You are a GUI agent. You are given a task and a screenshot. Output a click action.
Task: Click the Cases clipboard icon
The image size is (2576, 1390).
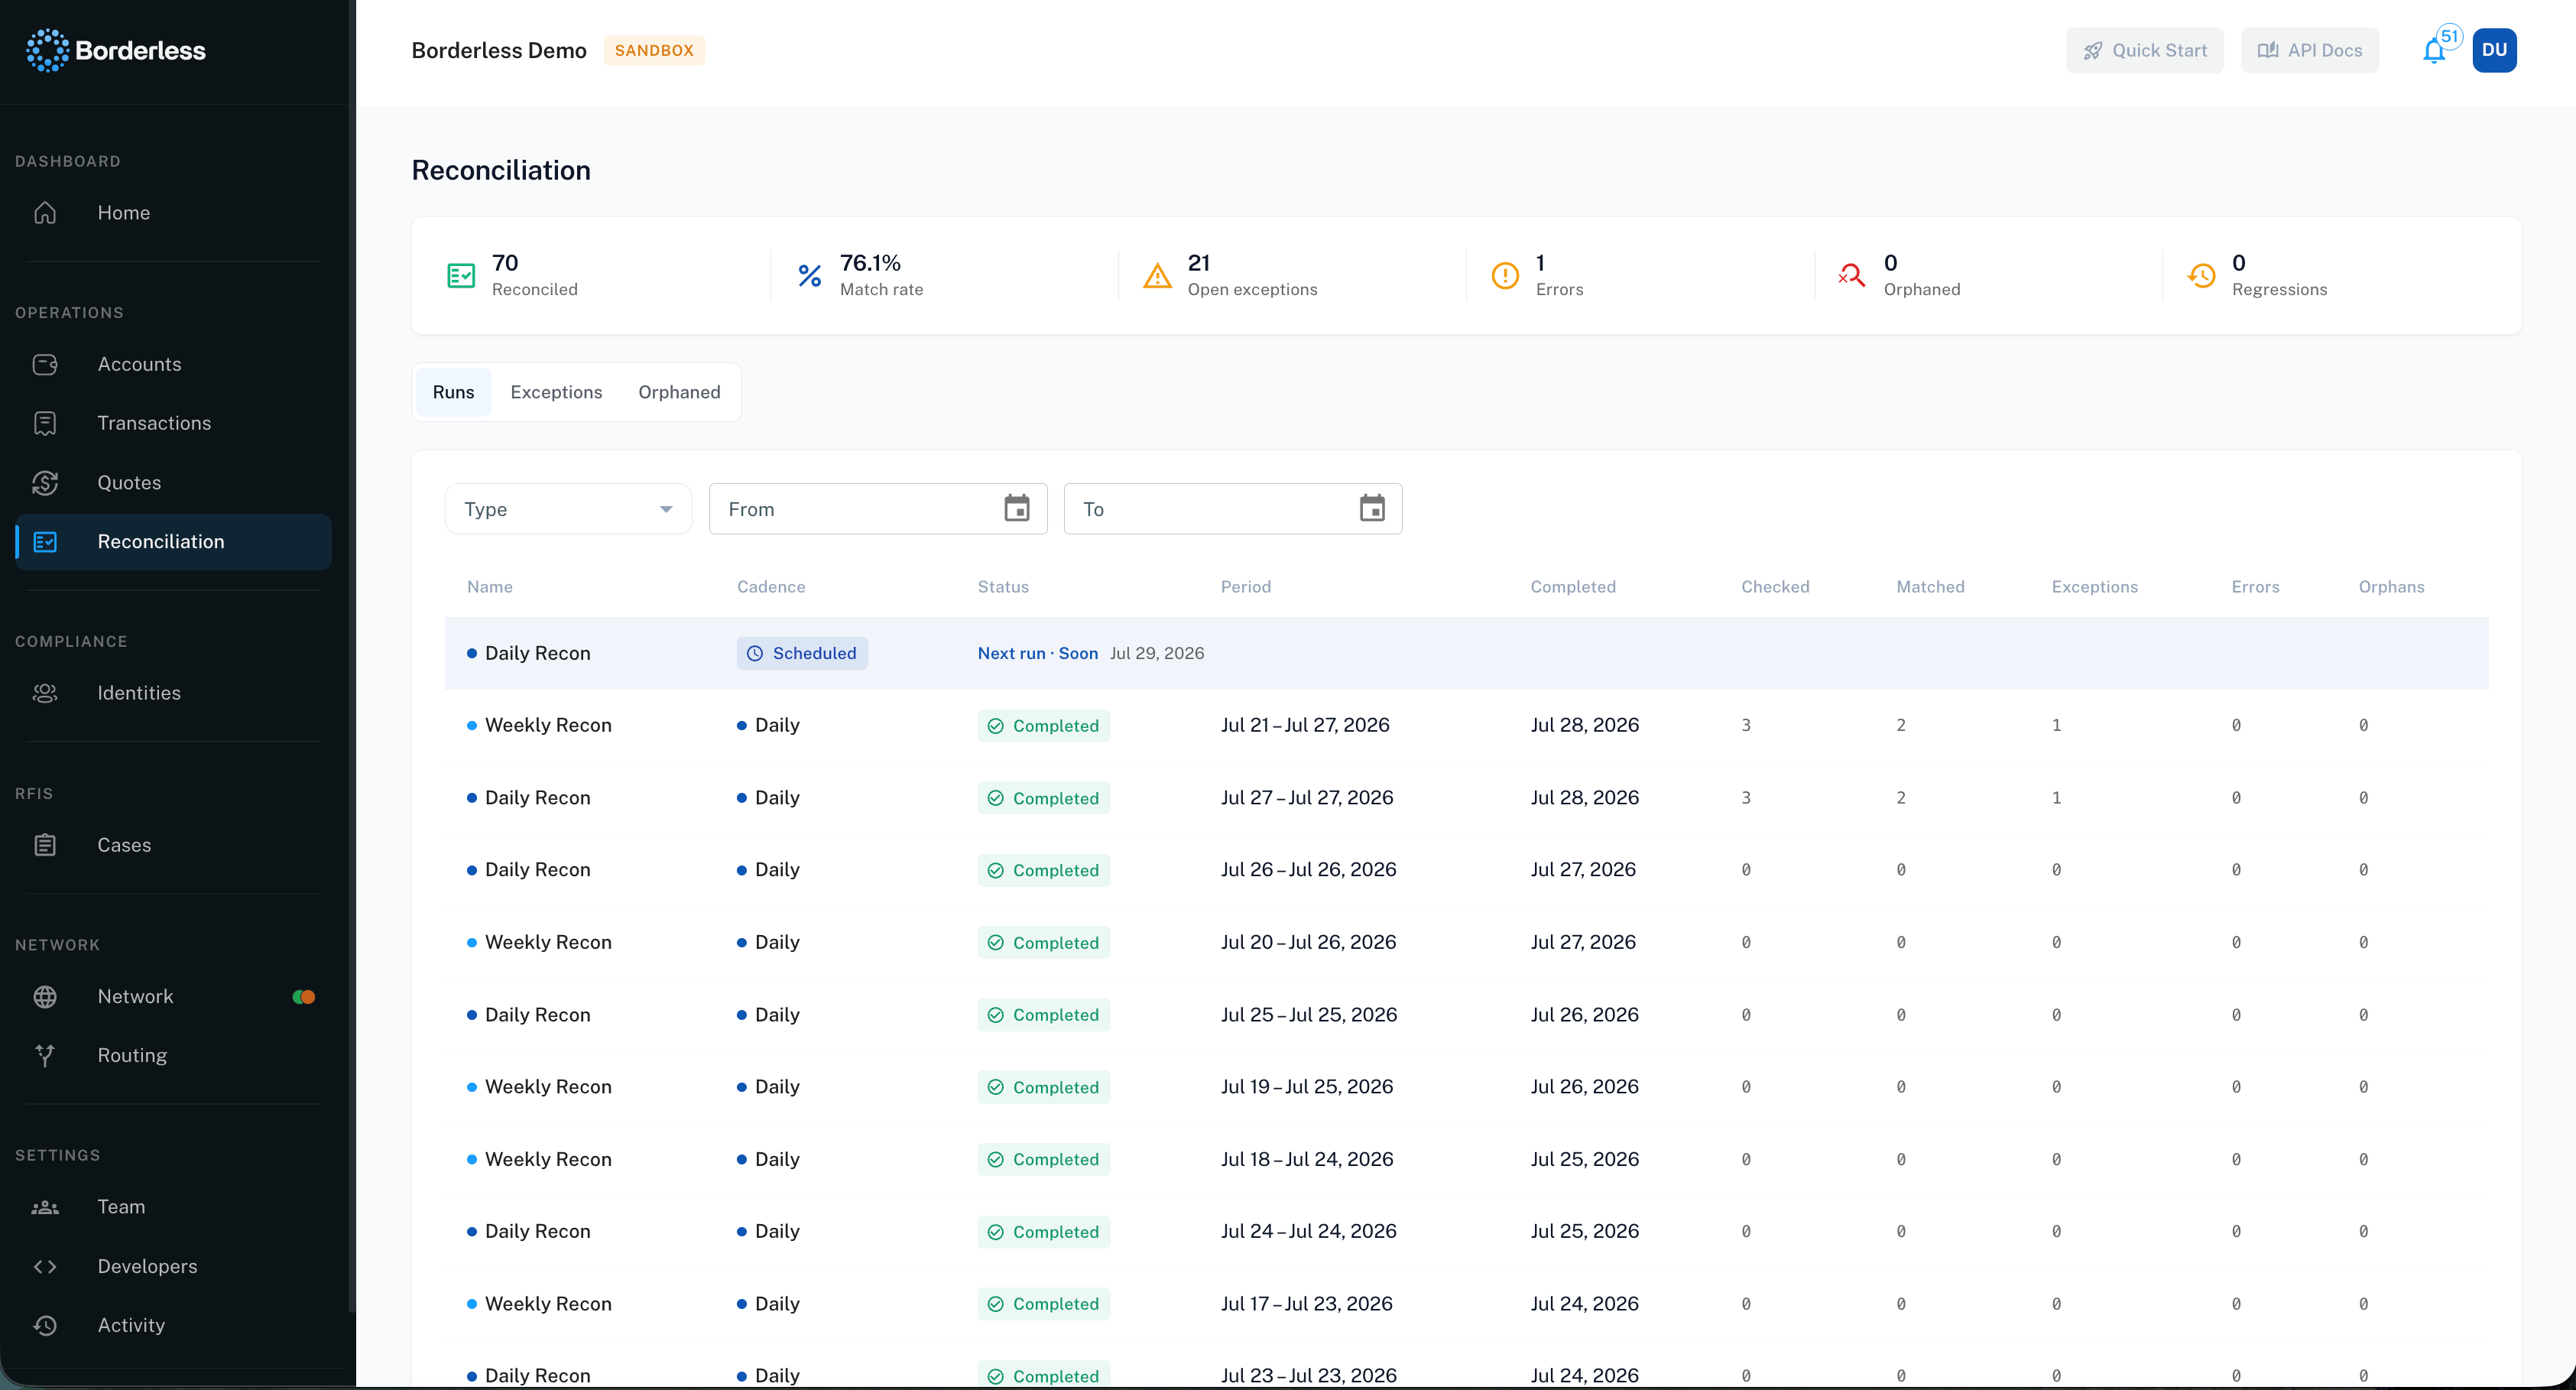(x=45, y=845)
